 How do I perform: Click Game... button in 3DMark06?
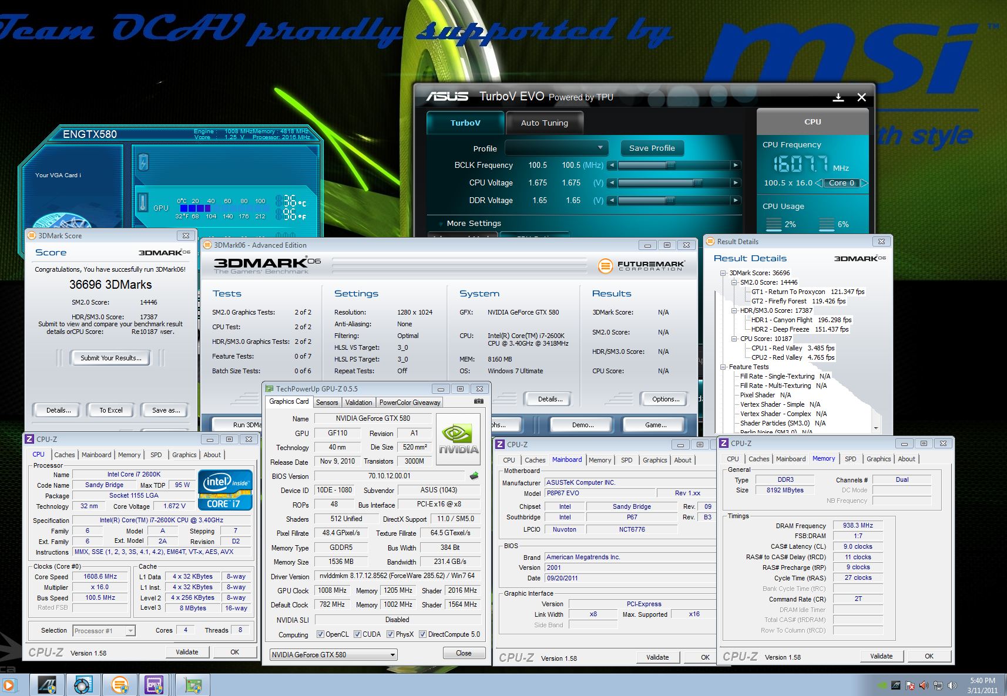(656, 425)
